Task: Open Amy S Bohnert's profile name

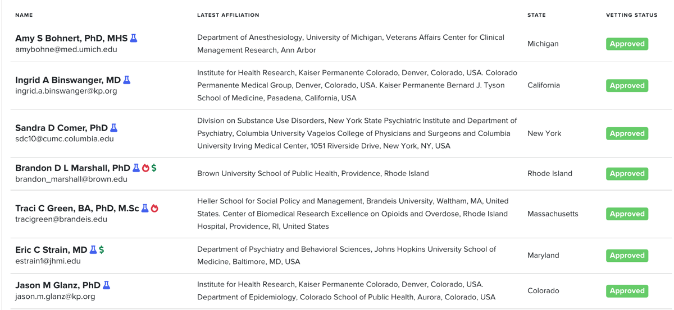Action: pyautogui.click(x=71, y=38)
